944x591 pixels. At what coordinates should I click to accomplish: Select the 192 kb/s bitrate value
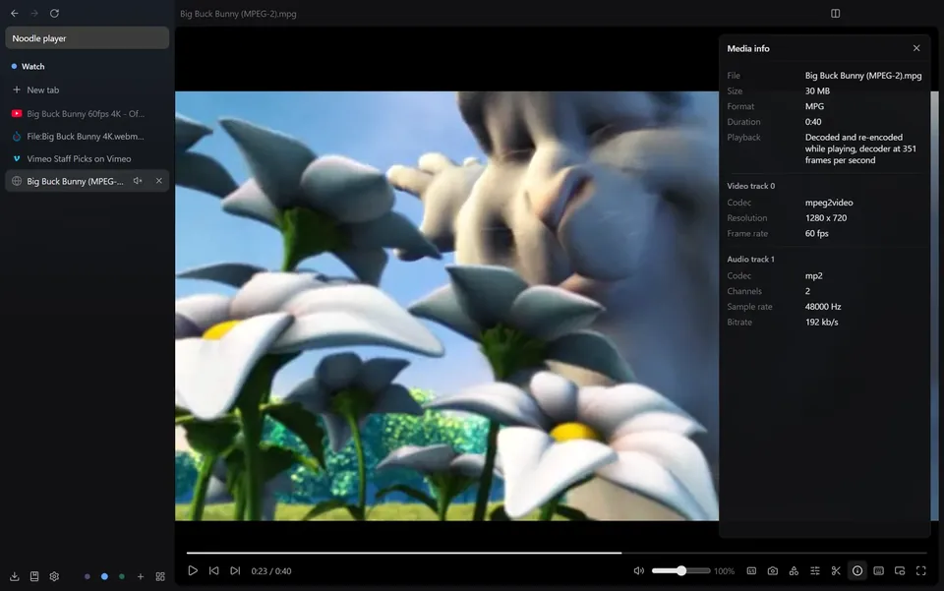point(822,322)
